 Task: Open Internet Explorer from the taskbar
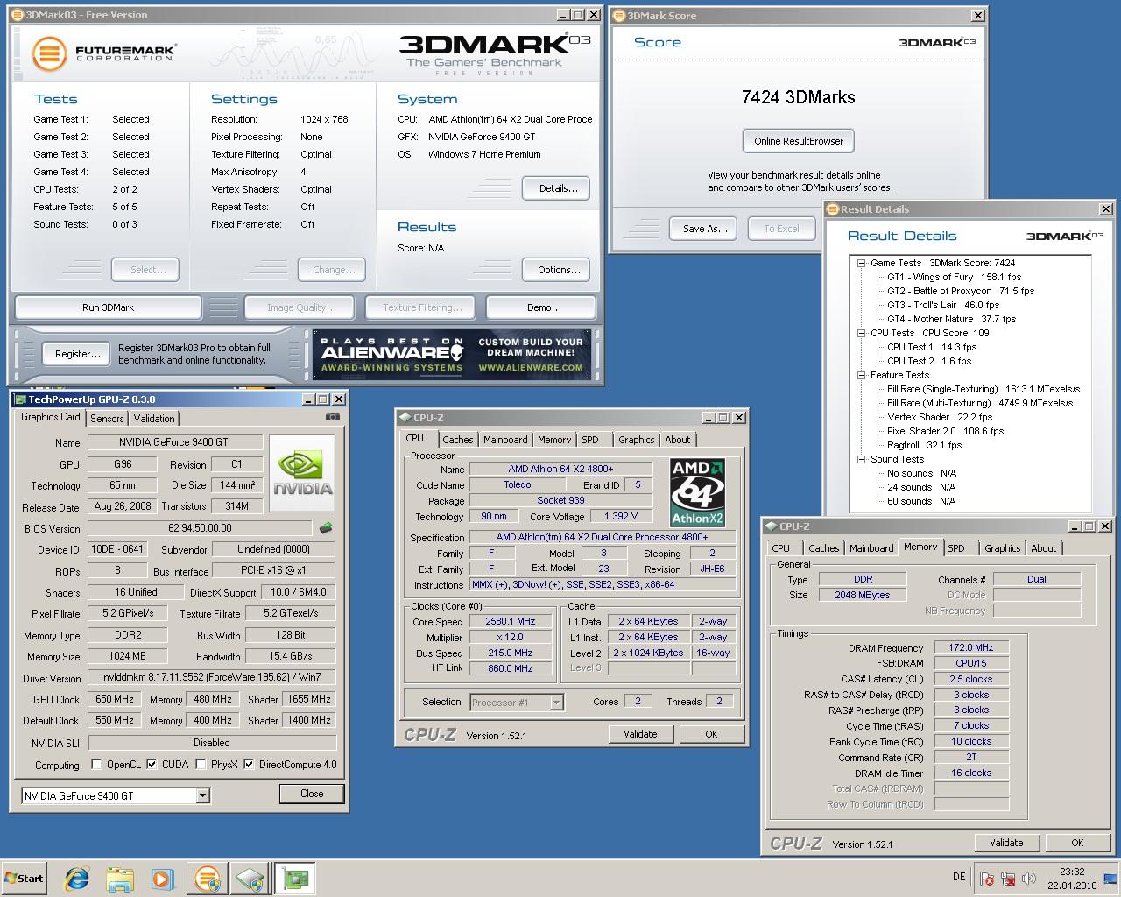79,878
